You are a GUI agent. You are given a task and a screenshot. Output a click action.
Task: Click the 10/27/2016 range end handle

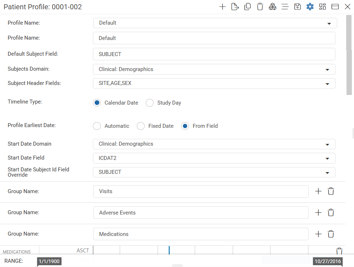(x=328, y=261)
